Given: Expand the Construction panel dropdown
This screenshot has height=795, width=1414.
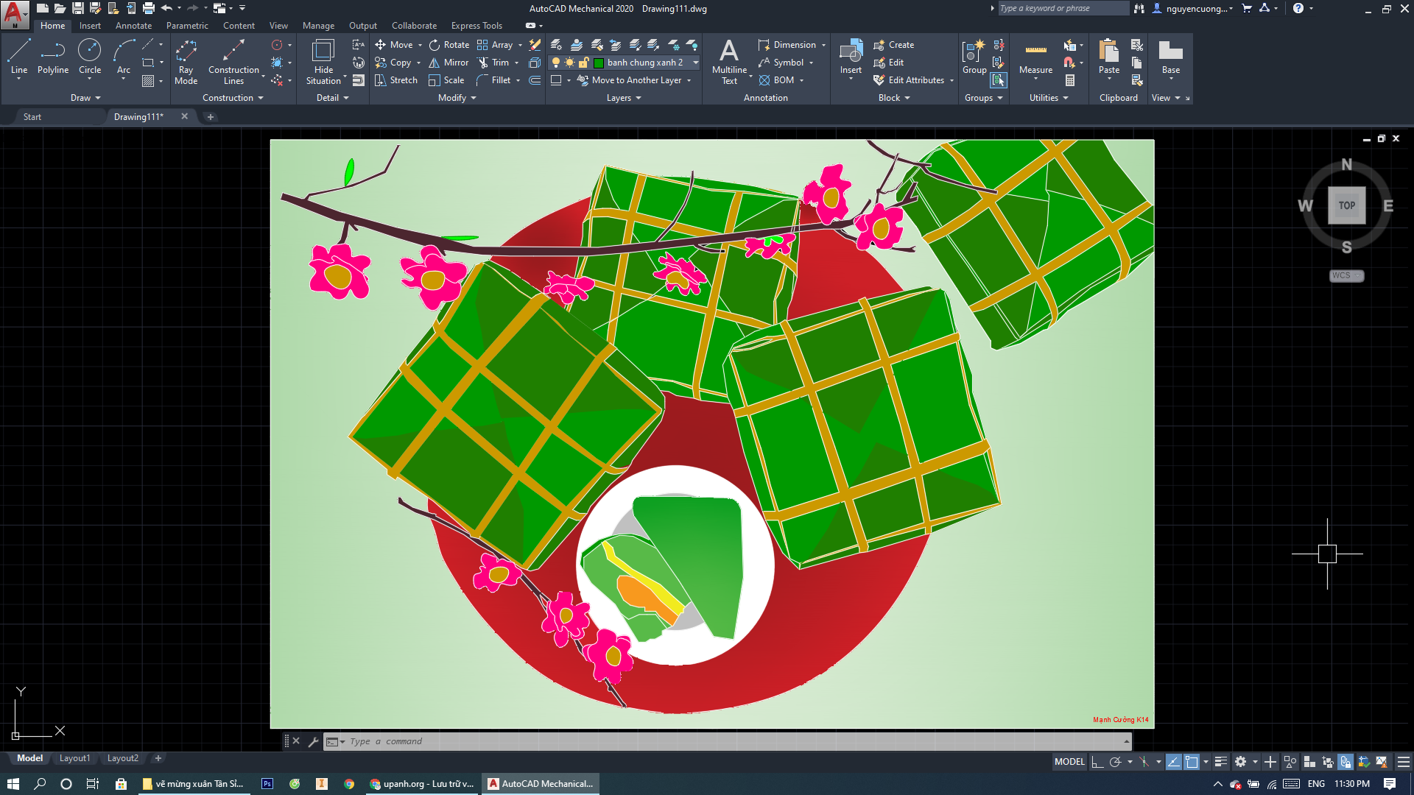Looking at the screenshot, I should coord(233,98).
